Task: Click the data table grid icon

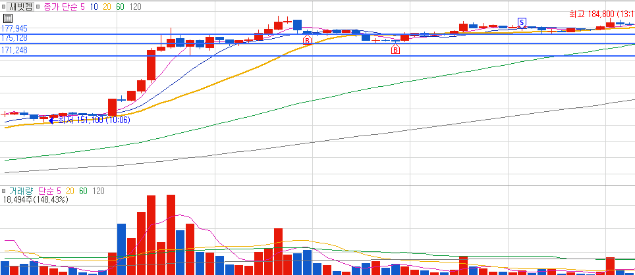Action: pyautogui.click(x=8, y=18)
